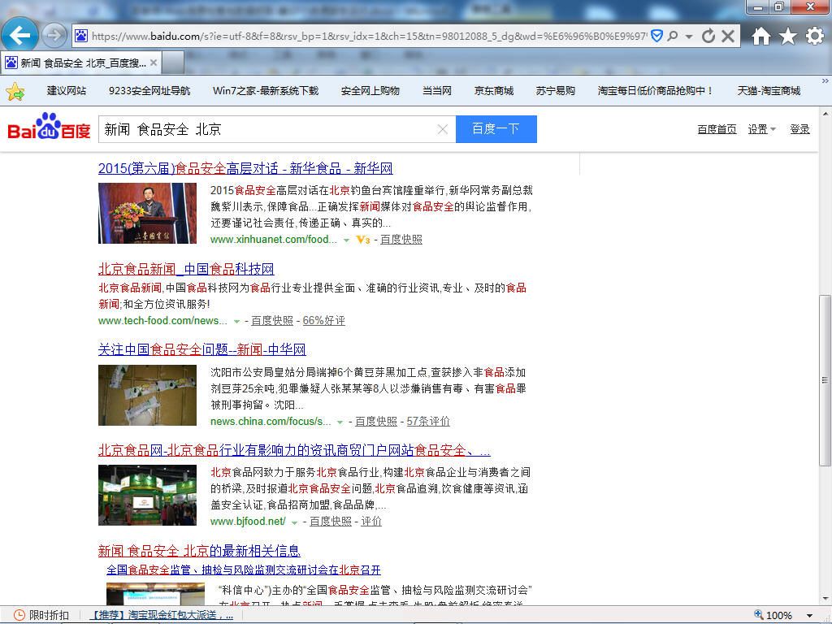Open the address bar dropdown arrow
832x624 pixels.
[x=689, y=37]
